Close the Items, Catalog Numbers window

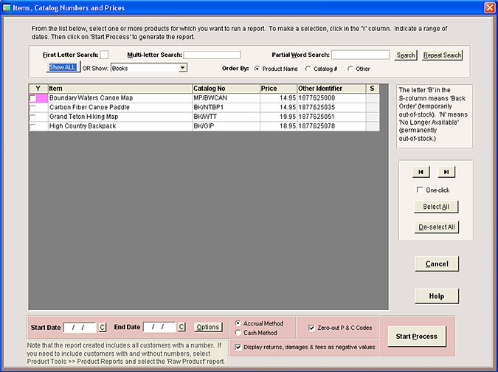click(x=488, y=7)
